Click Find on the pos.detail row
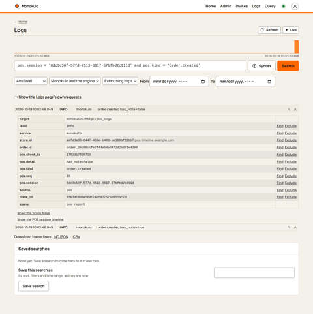The width and height of the screenshot is (313, 314). pyautogui.click(x=280, y=162)
